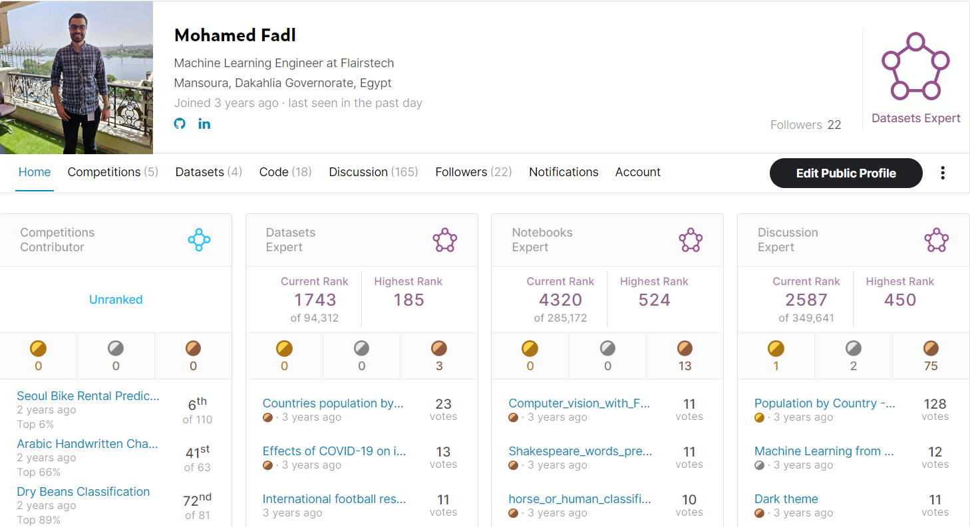Select the bronze medal icon in Datasets card
The width and height of the screenshot is (970, 527).
tap(438, 347)
